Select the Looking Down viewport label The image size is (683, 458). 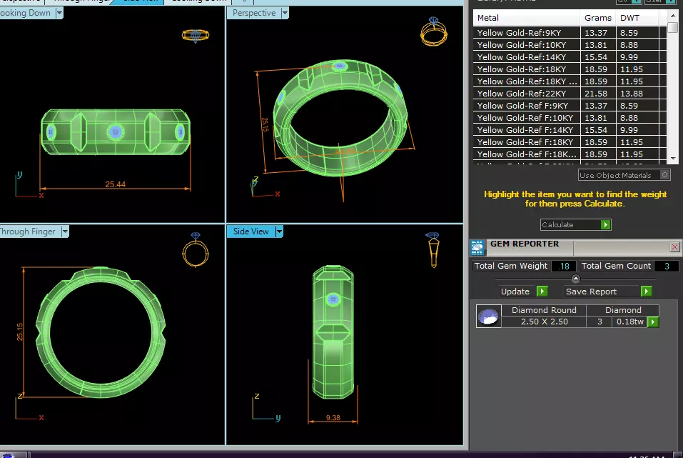(x=25, y=13)
